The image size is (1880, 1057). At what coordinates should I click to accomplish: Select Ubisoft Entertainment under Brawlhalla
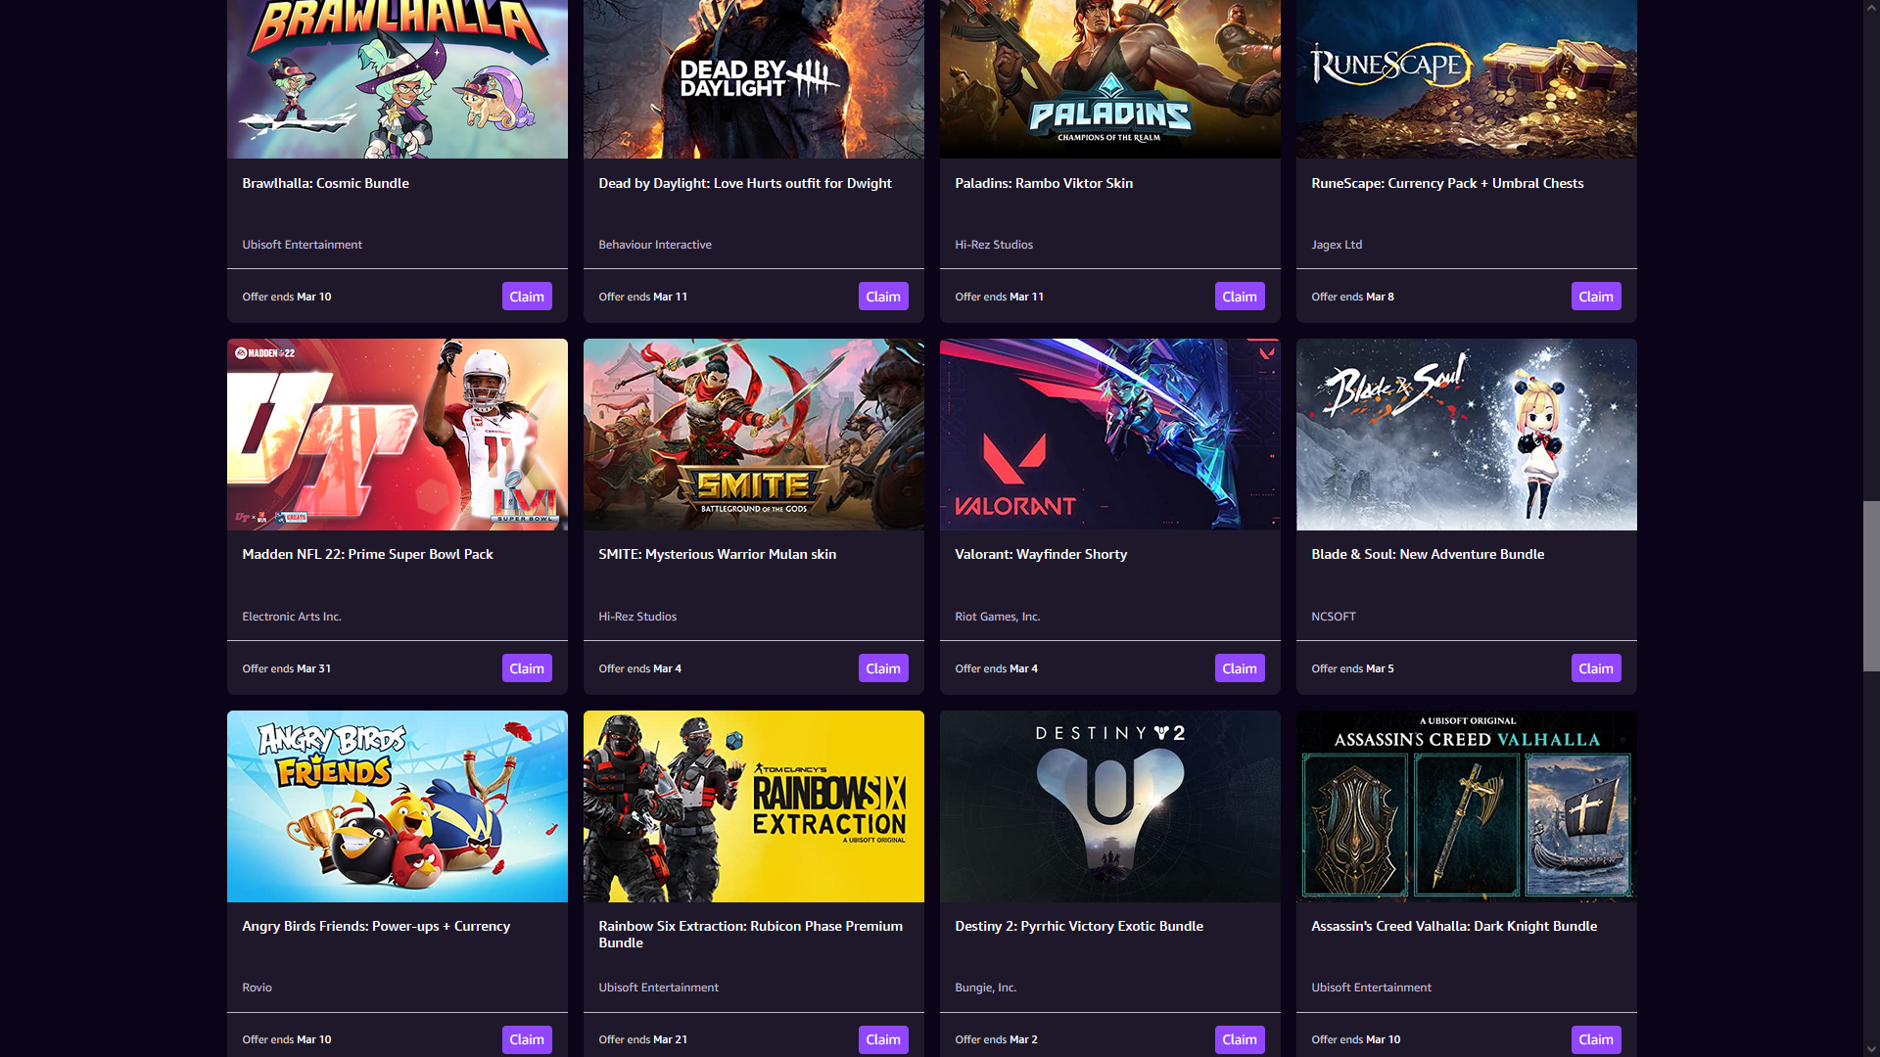[302, 245]
